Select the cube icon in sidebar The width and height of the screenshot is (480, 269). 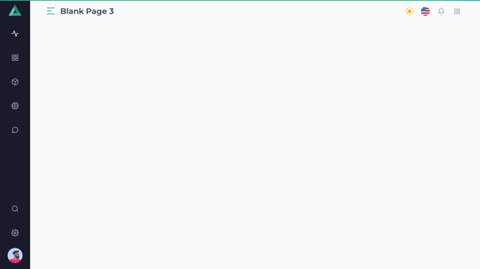pyautogui.click(x=15, y=82)
